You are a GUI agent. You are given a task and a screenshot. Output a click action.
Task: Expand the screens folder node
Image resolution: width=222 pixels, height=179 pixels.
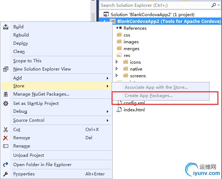click(117, 76)
